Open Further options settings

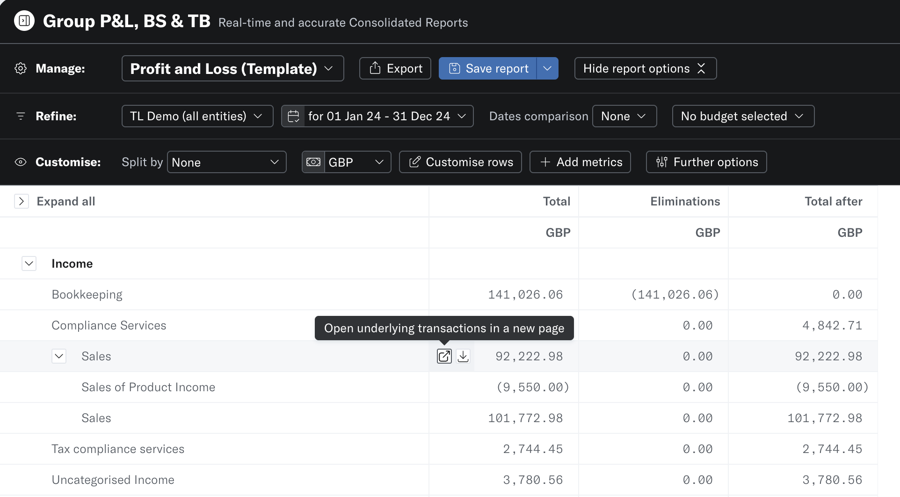[x=706, y=162]
